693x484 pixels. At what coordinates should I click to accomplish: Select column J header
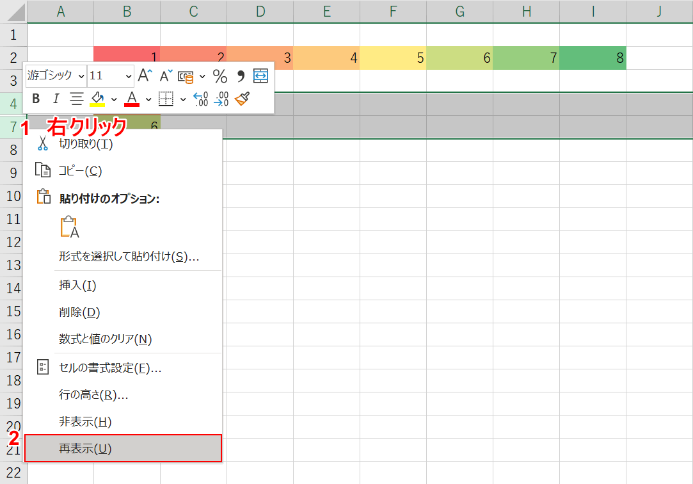[660, 12]
